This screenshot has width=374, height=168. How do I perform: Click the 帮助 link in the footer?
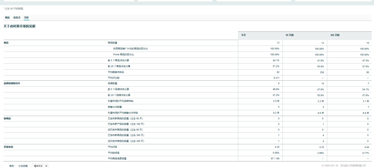click(12, 166)
